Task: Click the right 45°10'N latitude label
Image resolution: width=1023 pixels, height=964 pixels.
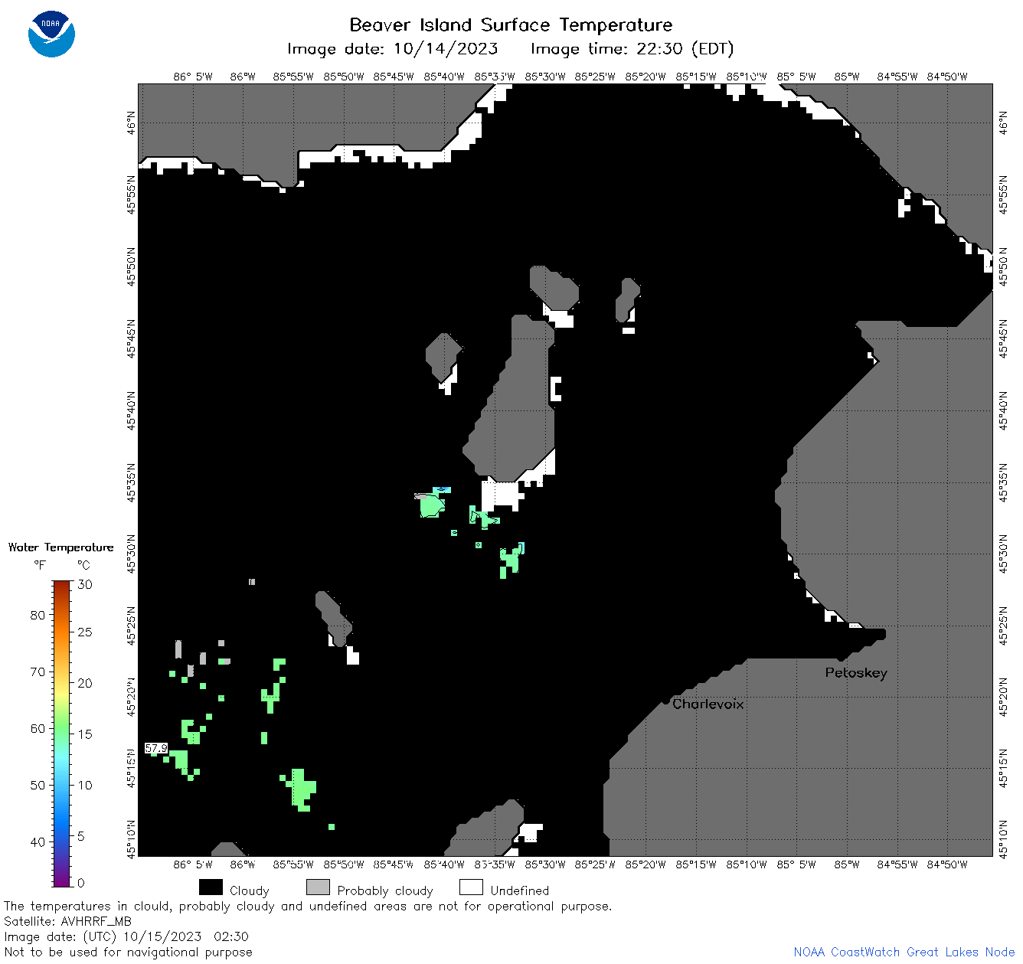Action: tap(1004, 838)
